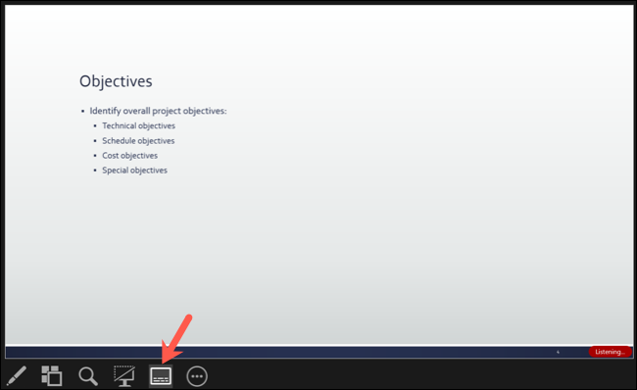Click the bullet marker before Cost objectives
The height and width of the screenshot is (390, 637).
click(95, 156)
